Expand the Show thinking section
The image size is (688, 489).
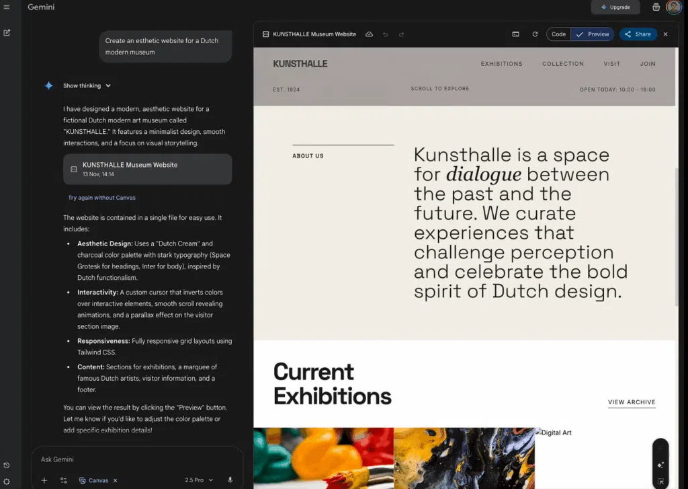(x=87, y=86)
